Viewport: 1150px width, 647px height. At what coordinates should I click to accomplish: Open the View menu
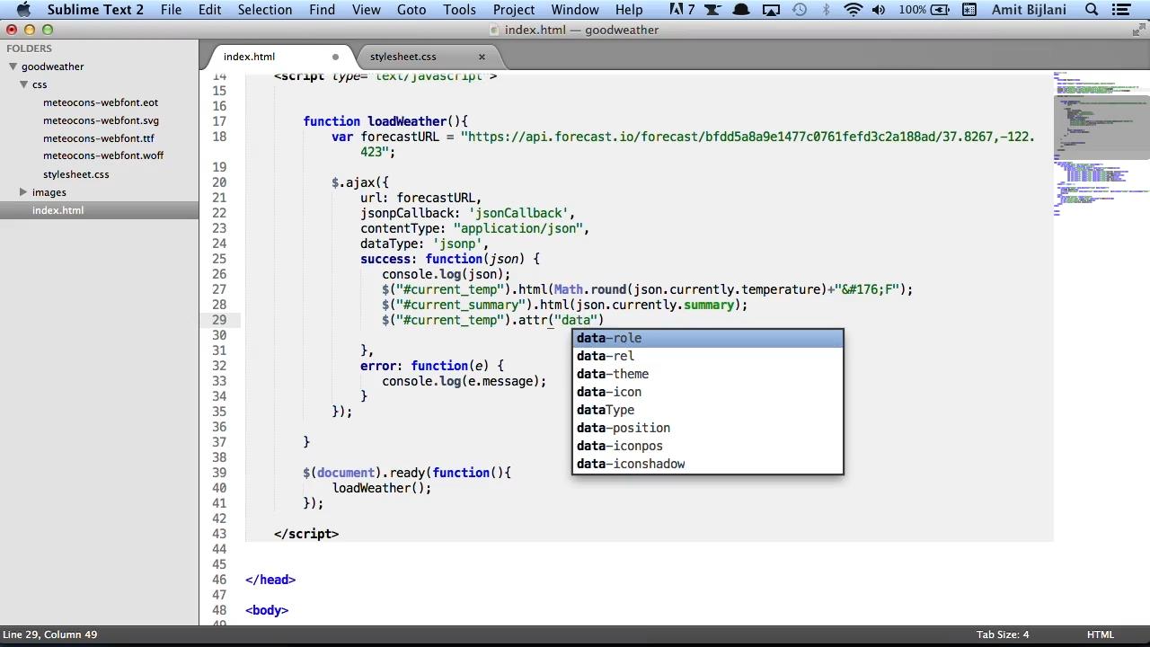pos(366,10)
